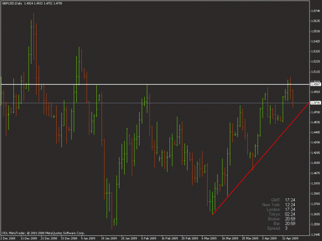Click the GMT clock label

(x=276, y=200)
